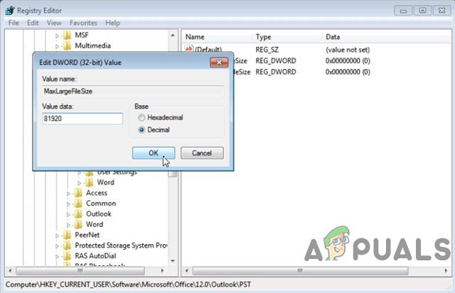Click tree pane scroll down arrow
Screen dimensions: 455x293
[x=173, y=261]
